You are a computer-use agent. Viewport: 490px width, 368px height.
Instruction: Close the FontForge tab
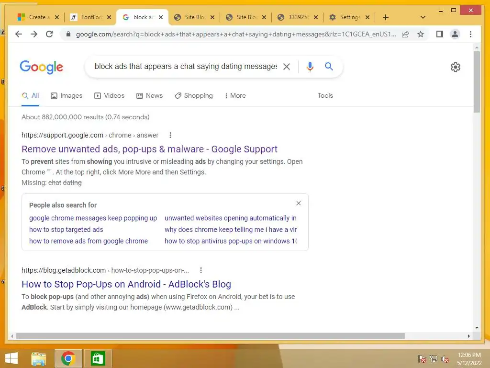coord(109,17)
